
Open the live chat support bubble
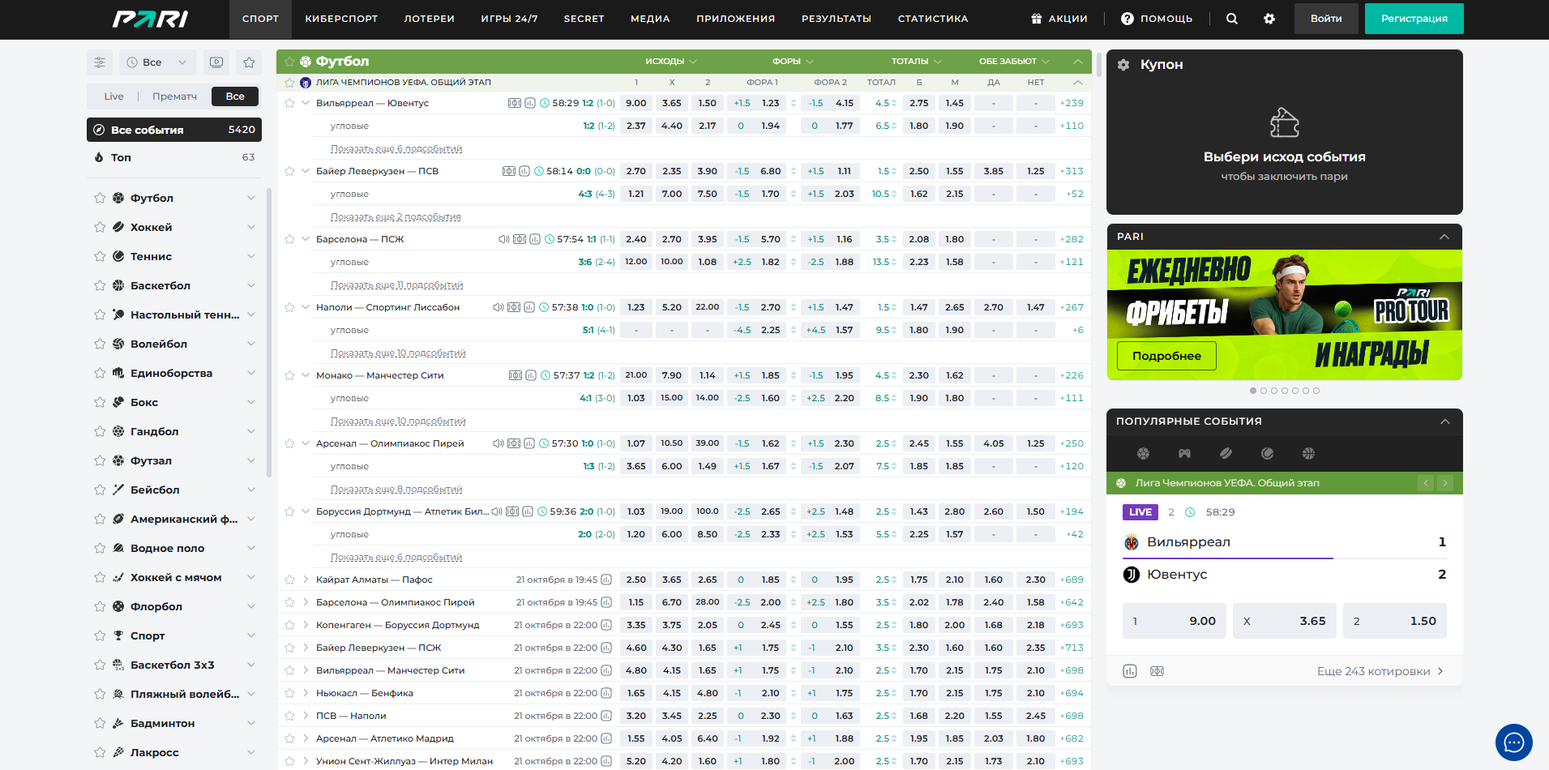point(1513,742)
